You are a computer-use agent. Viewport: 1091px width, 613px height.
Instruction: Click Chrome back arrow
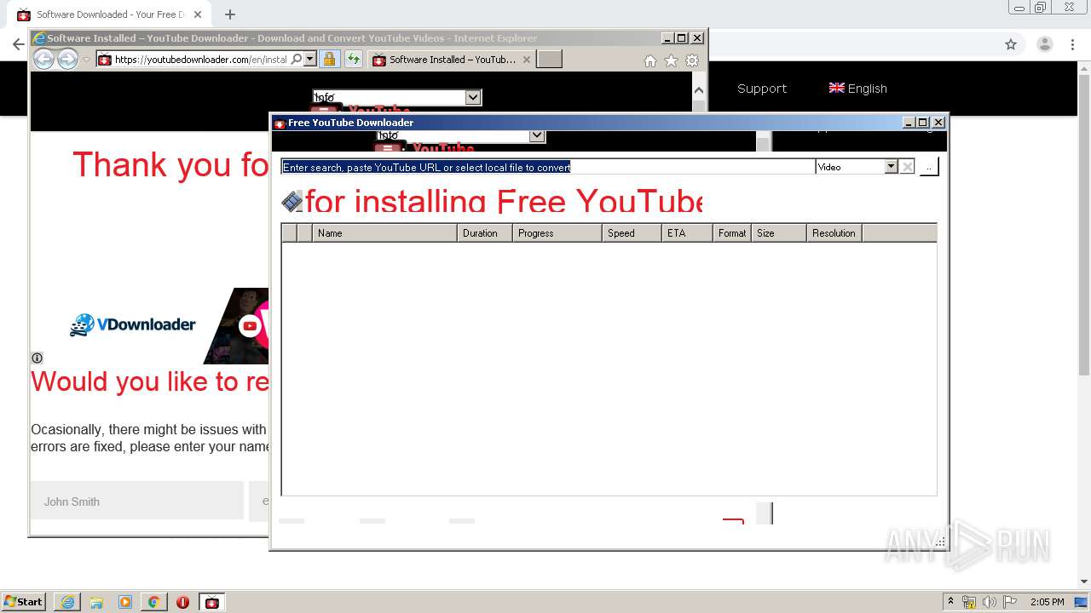18,44
